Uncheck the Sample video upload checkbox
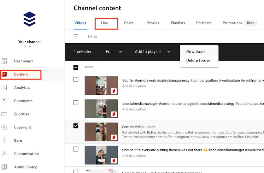Image resolution: width=264 pixels, height=173 pixels. point(76,126)
